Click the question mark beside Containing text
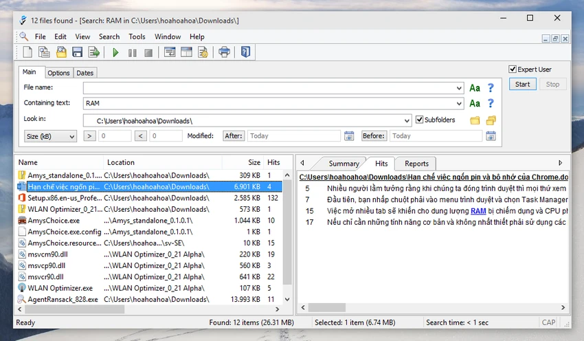Screen dimensions: 584x341 coord(491,103)
